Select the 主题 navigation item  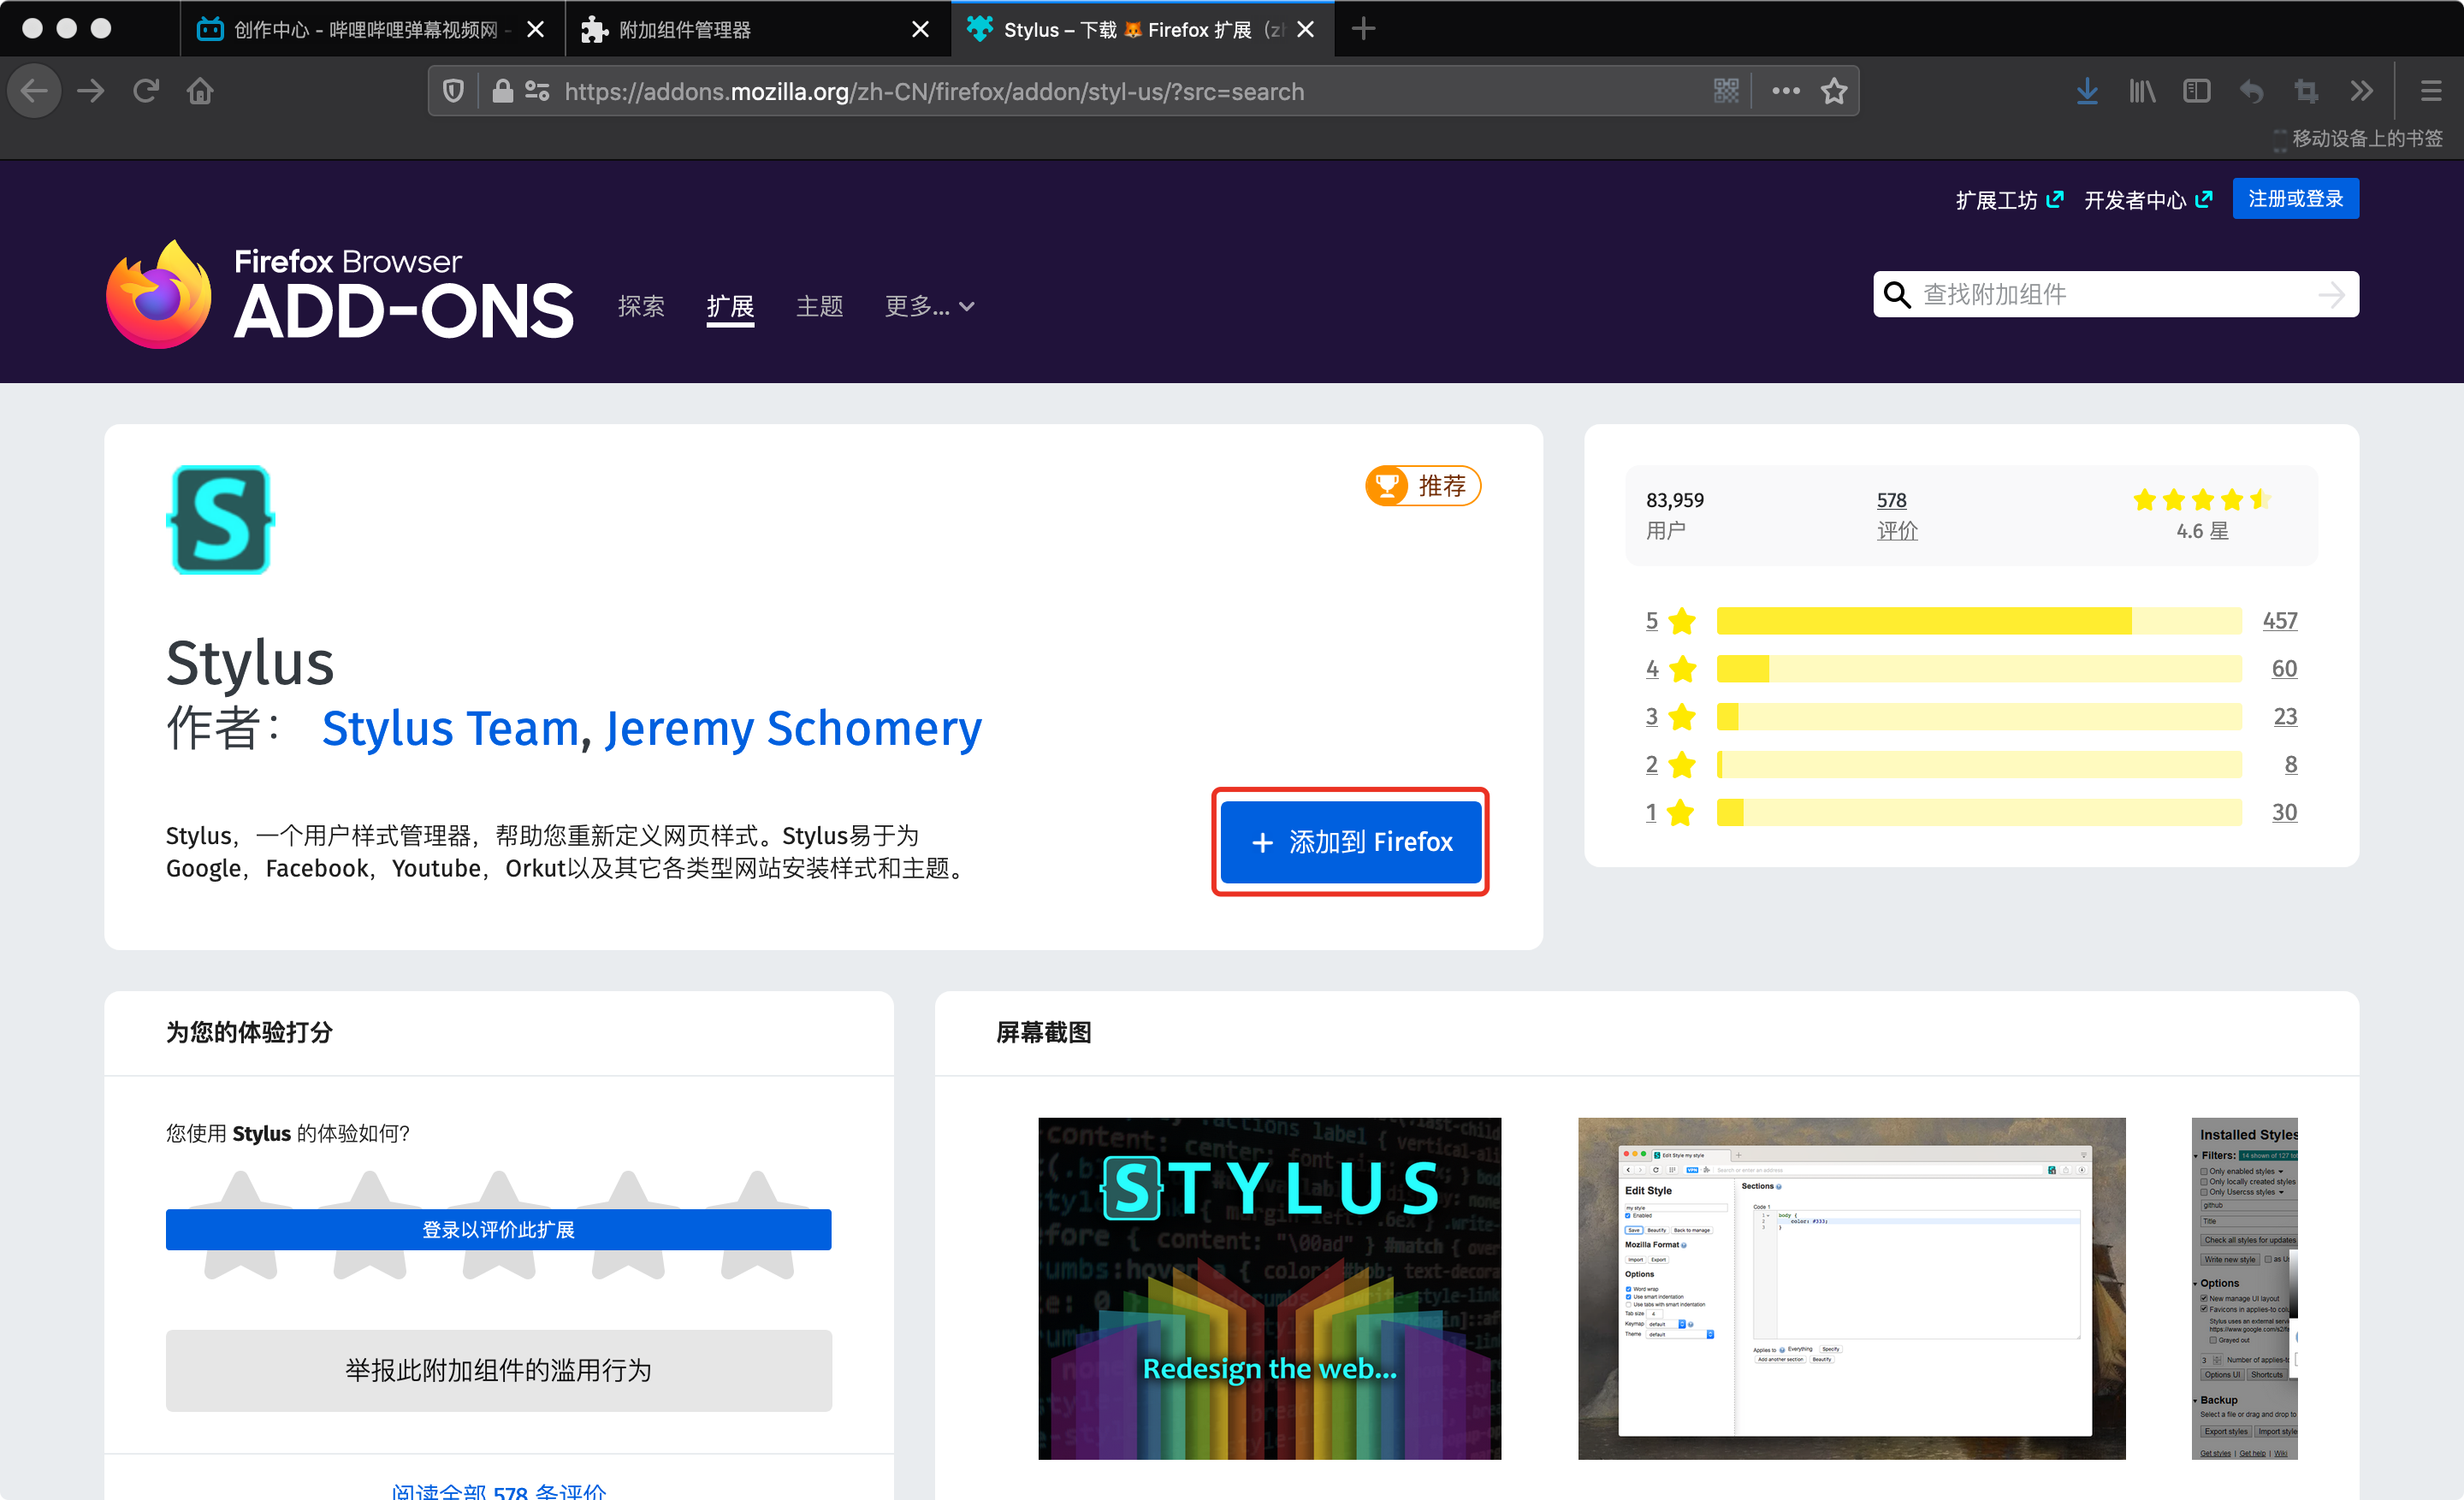click(819, 306)
